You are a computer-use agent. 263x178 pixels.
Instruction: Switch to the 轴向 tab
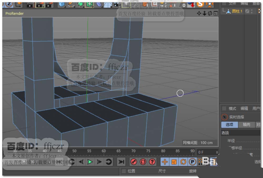246,125
